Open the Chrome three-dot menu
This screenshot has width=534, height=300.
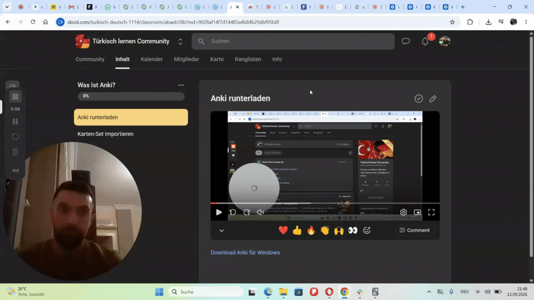[x=526, y=22]
